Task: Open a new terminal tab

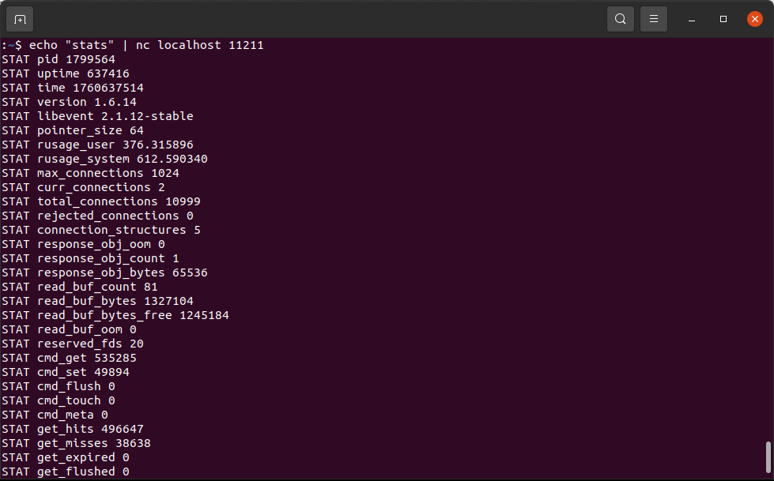Action: click(x=20, y=19)
